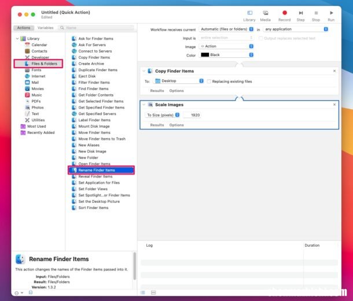This screenshot has height=301, width=353.
Task: Open the any application dropdown
Action: coord(296,29)
